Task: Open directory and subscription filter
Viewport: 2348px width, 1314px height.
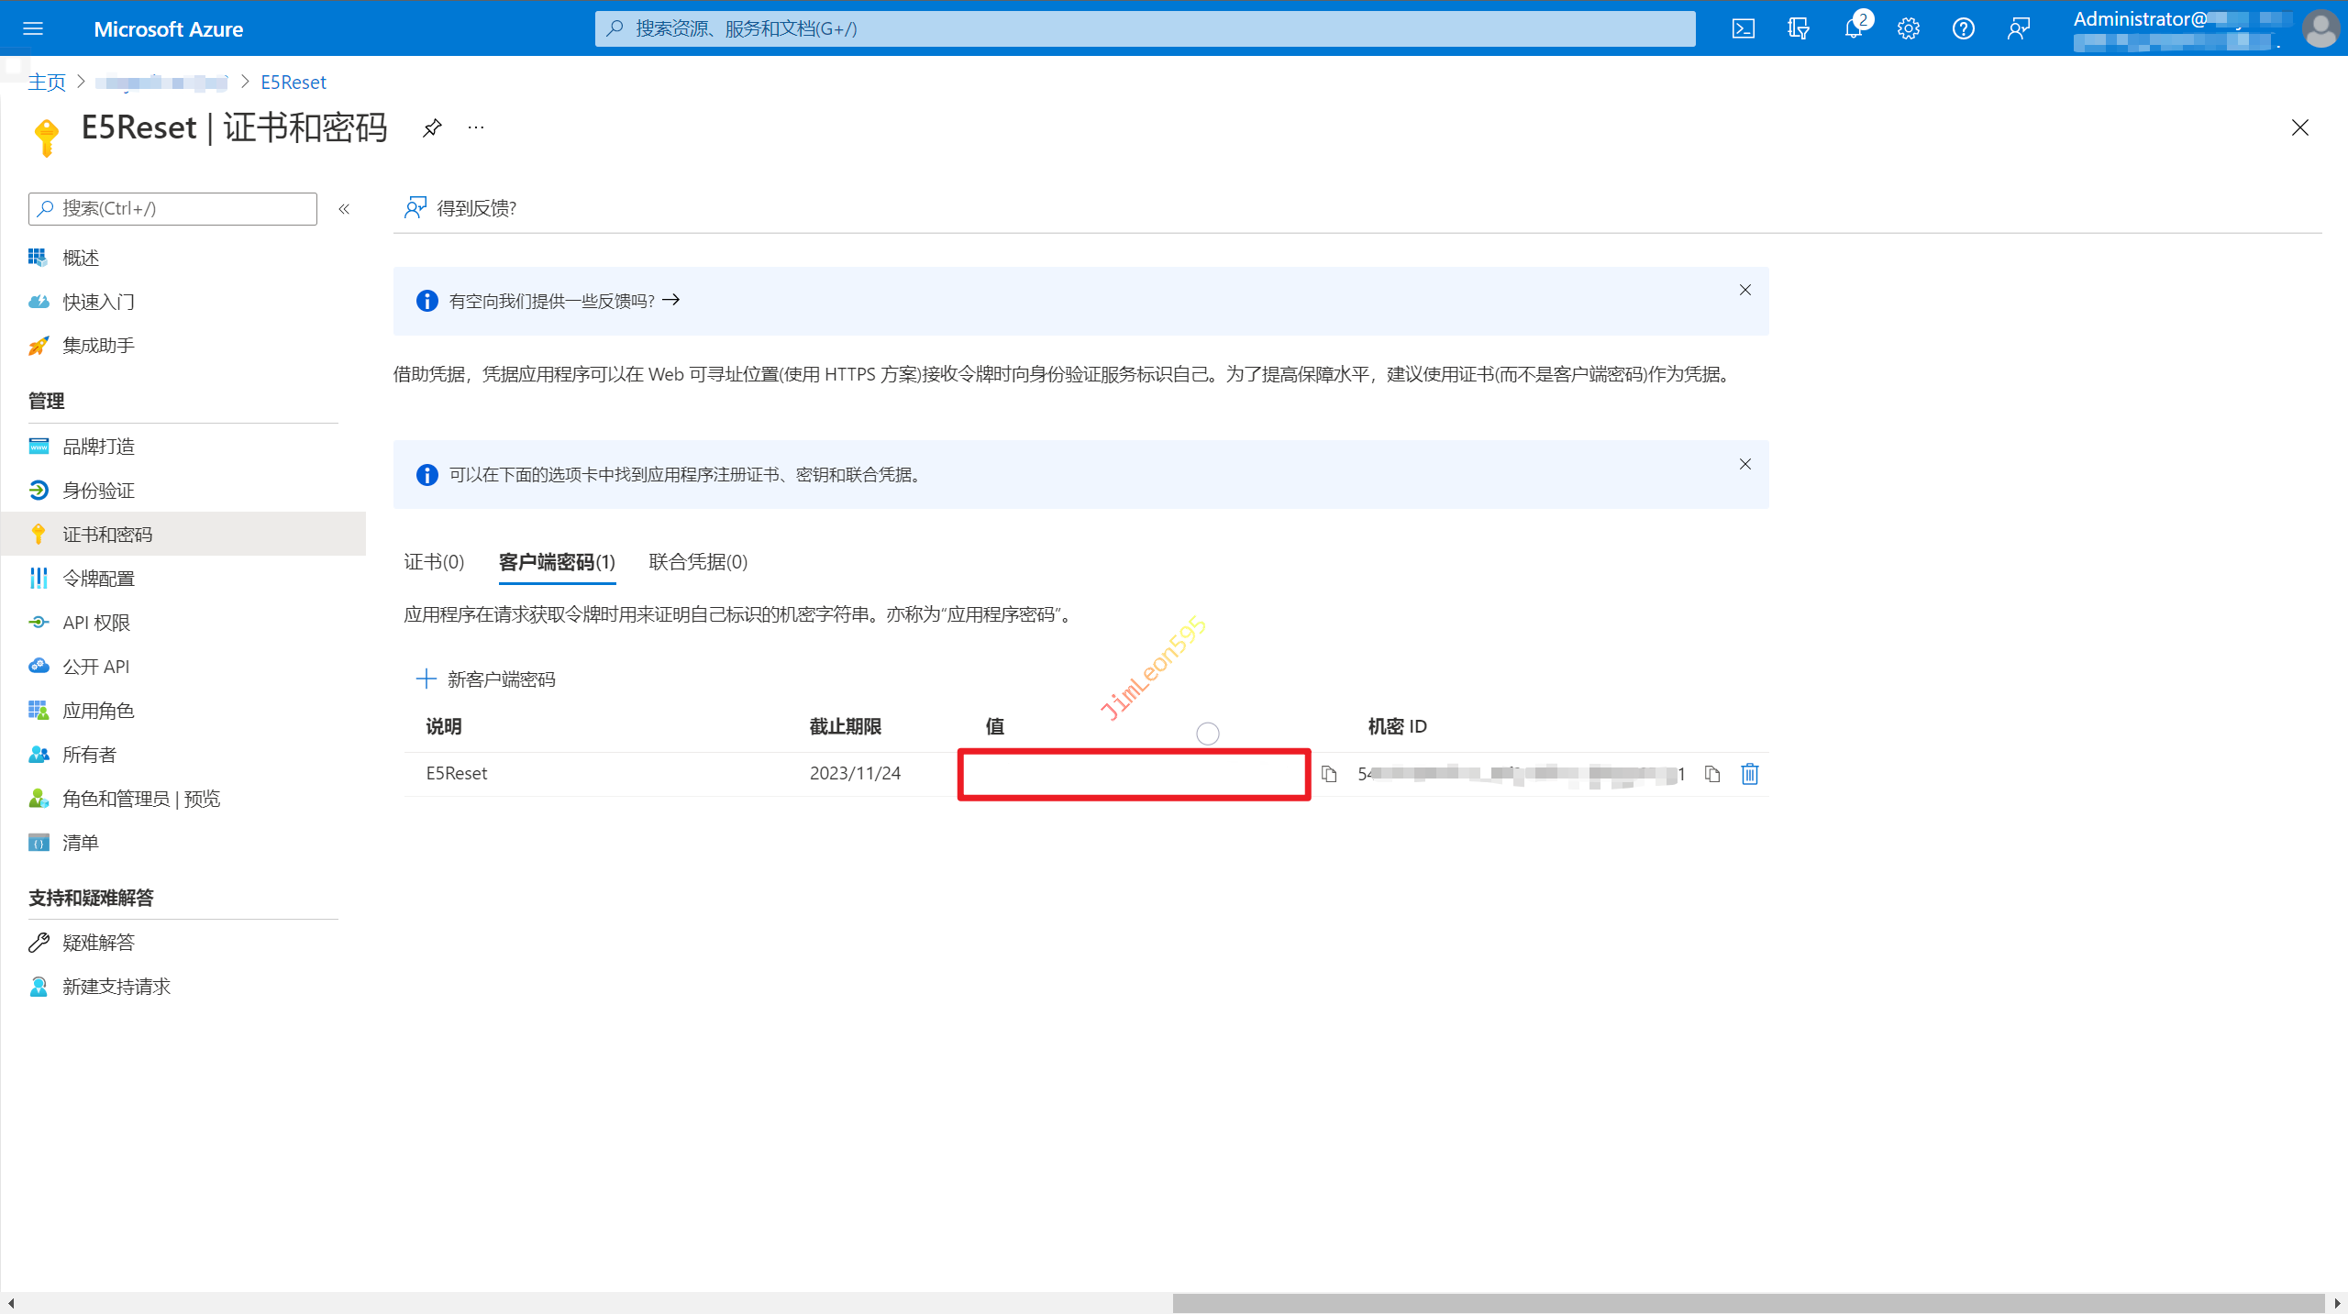Action: pos(1799,28)
